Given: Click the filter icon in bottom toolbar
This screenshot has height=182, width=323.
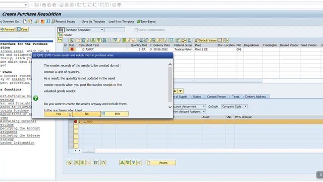Looking at the screenshot, I should 133,163.
